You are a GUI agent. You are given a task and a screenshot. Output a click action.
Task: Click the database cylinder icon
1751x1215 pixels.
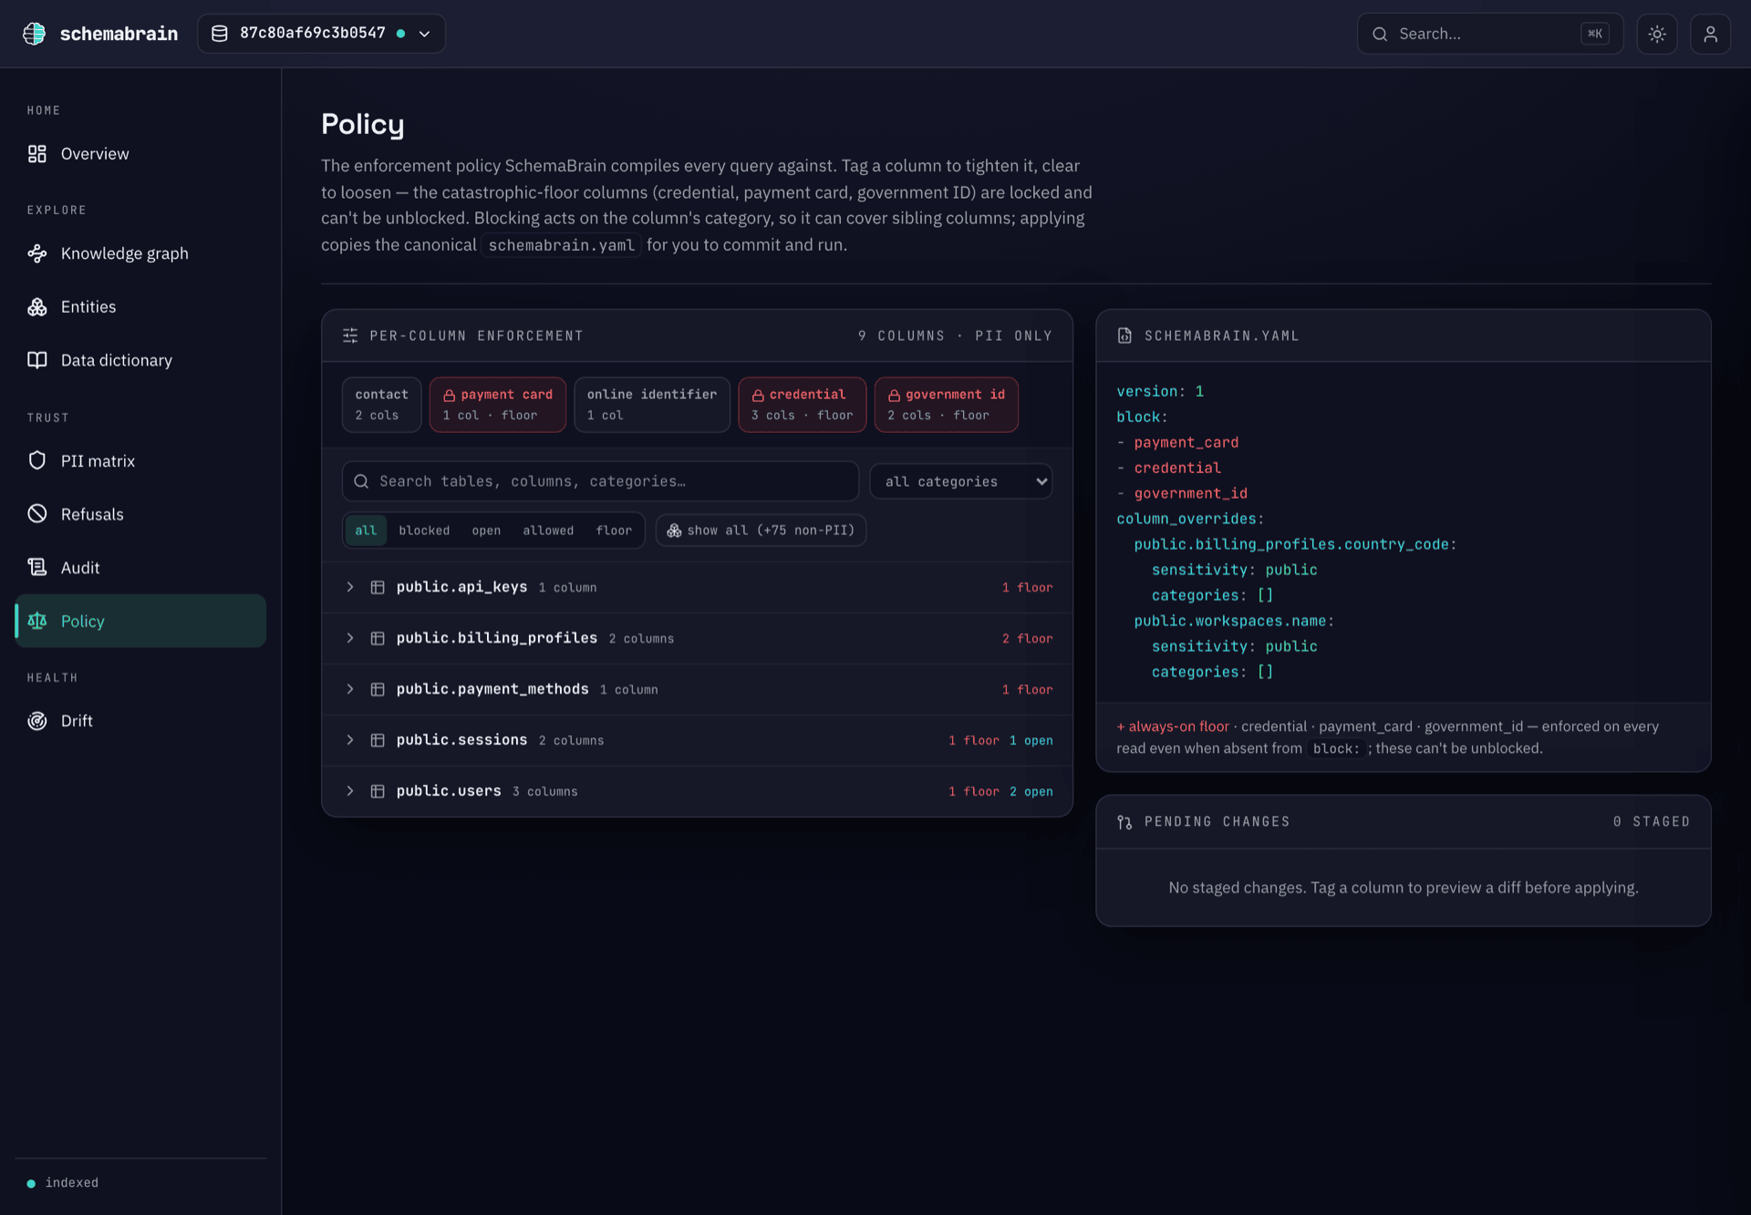pyautogui.click(x=220, y=34)
